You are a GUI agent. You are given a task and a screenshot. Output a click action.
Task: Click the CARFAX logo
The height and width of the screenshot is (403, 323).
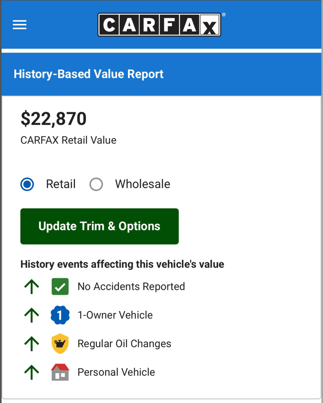[159, 25]
